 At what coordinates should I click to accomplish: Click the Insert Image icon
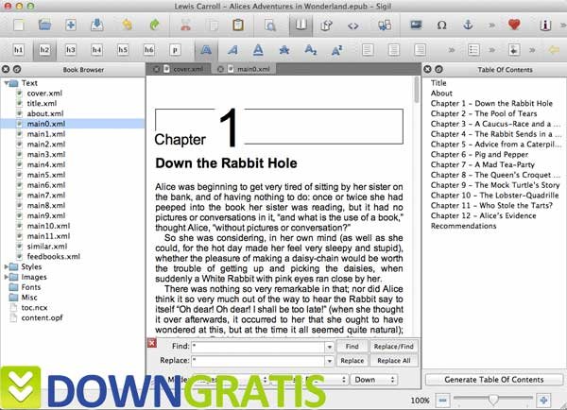416,25
